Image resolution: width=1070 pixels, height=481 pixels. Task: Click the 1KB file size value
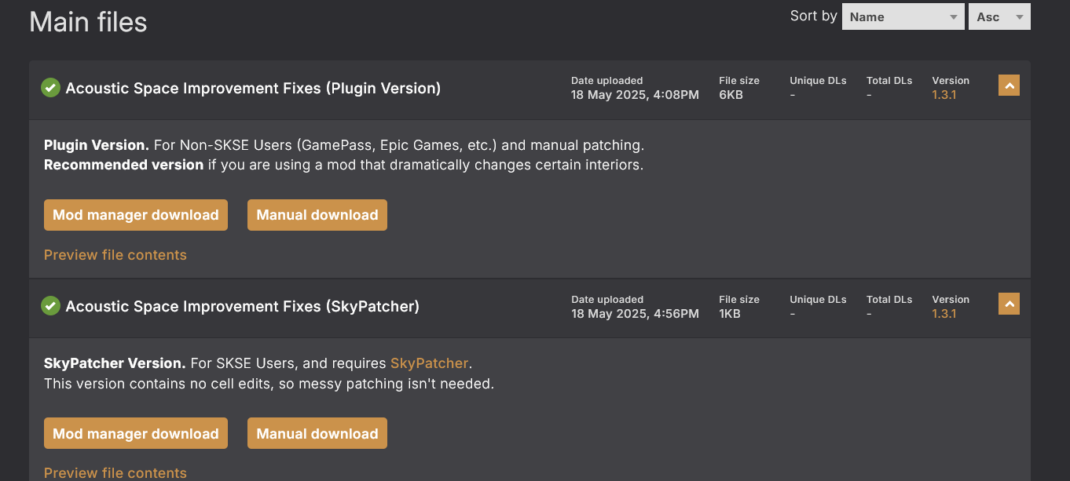coord(730,314)
